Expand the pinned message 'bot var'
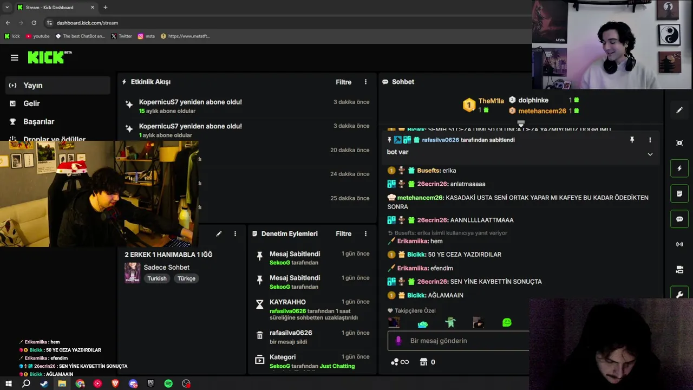This screenshot has width=693, height=390. pyautogui.click(x=650, y=154)
